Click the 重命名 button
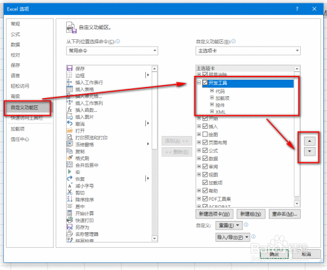The image size is (327, 270). [x=284, y=214]
